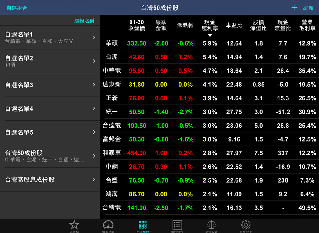This screenshot has width=319, height=233.
Task: Expand the 自選名單1 chevron
Action: pos(94,37)
